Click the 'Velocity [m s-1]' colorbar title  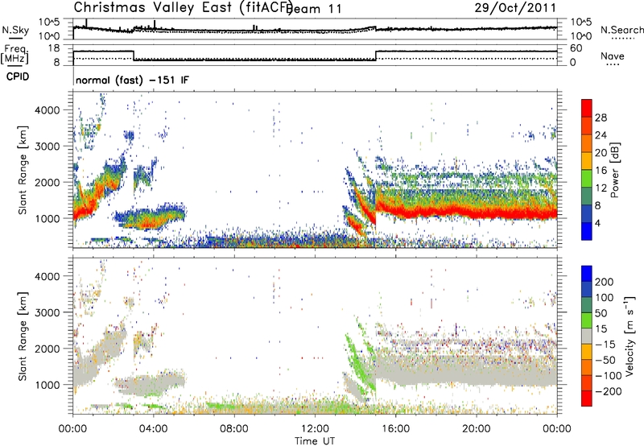pyautogui.click(x=630, y=336)
